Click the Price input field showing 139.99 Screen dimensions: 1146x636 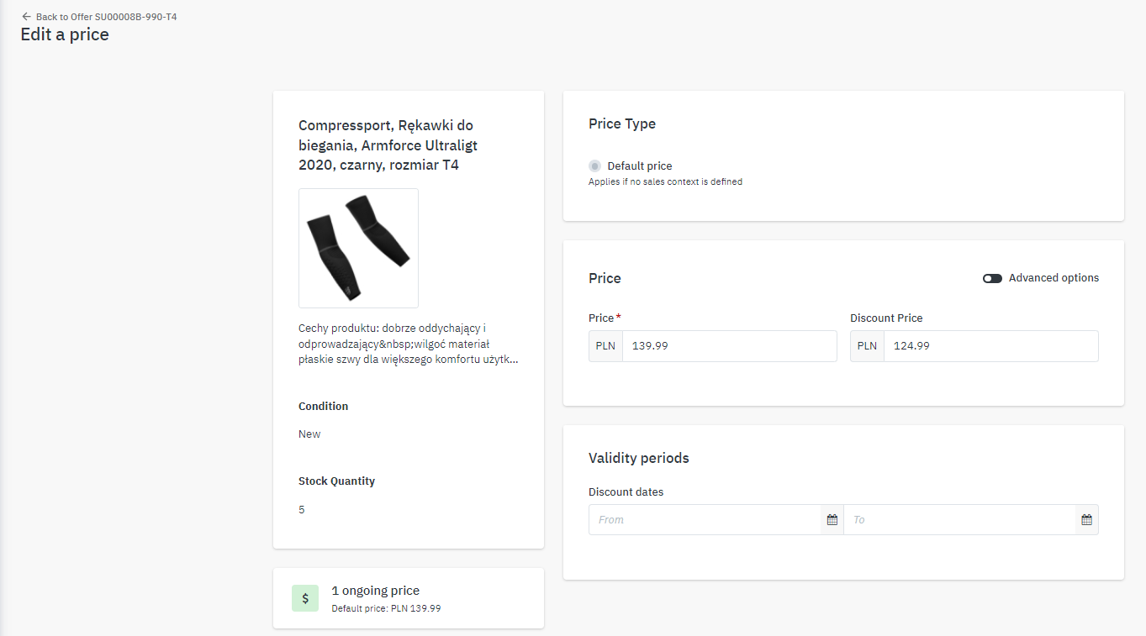[x=728, y=346]
